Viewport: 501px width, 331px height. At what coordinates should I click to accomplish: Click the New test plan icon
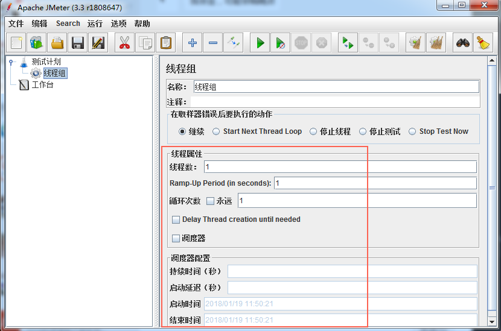pos(16,43)
